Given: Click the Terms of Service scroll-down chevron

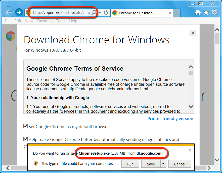Looking at the screenshot, I should point(191,106).
